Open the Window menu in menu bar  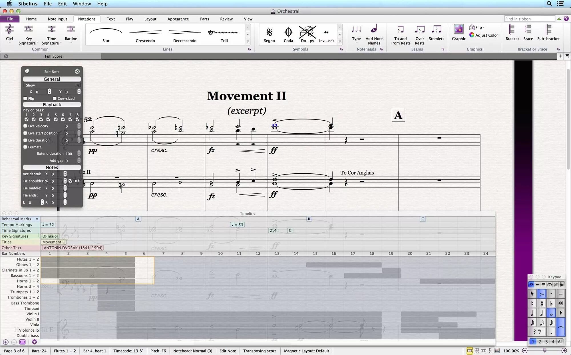pyautogui.click(x=82, y=4)
